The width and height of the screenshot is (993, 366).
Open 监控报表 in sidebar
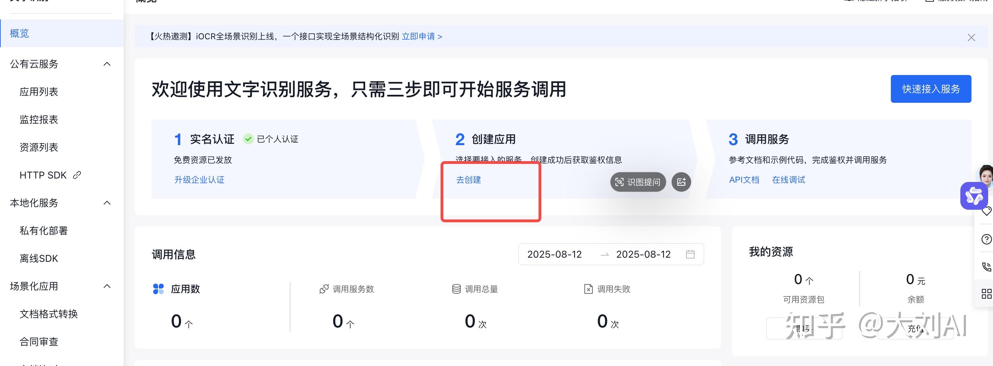tap(39, 119)
